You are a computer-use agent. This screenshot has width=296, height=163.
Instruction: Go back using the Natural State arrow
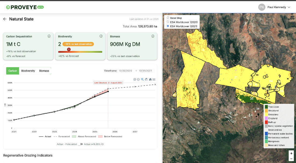click(x=5, y=19)
